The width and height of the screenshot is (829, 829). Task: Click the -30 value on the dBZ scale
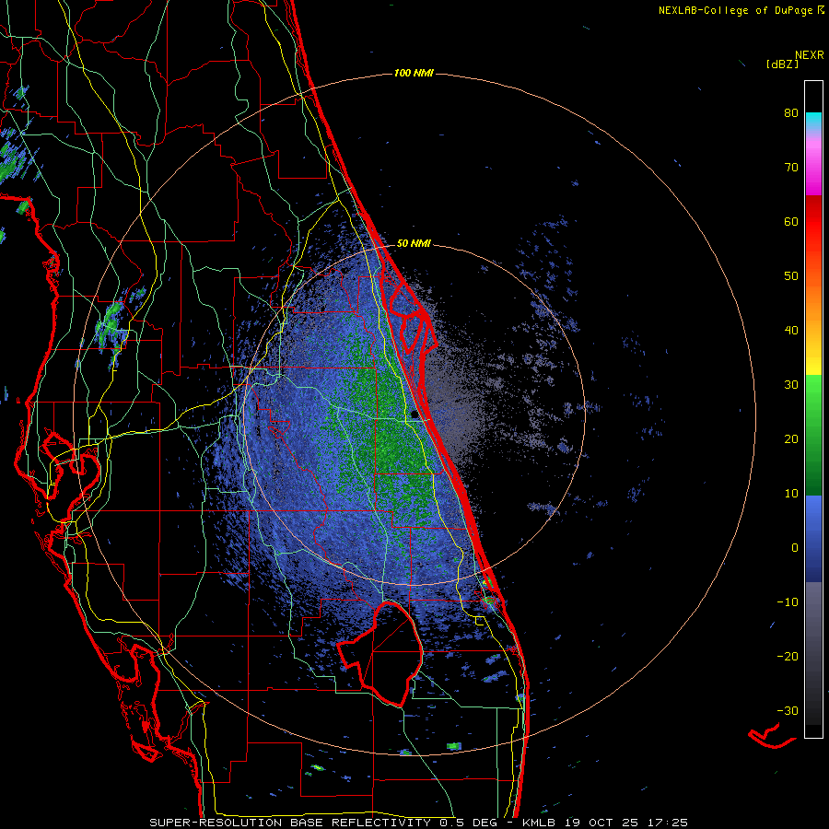coord(788,710)
